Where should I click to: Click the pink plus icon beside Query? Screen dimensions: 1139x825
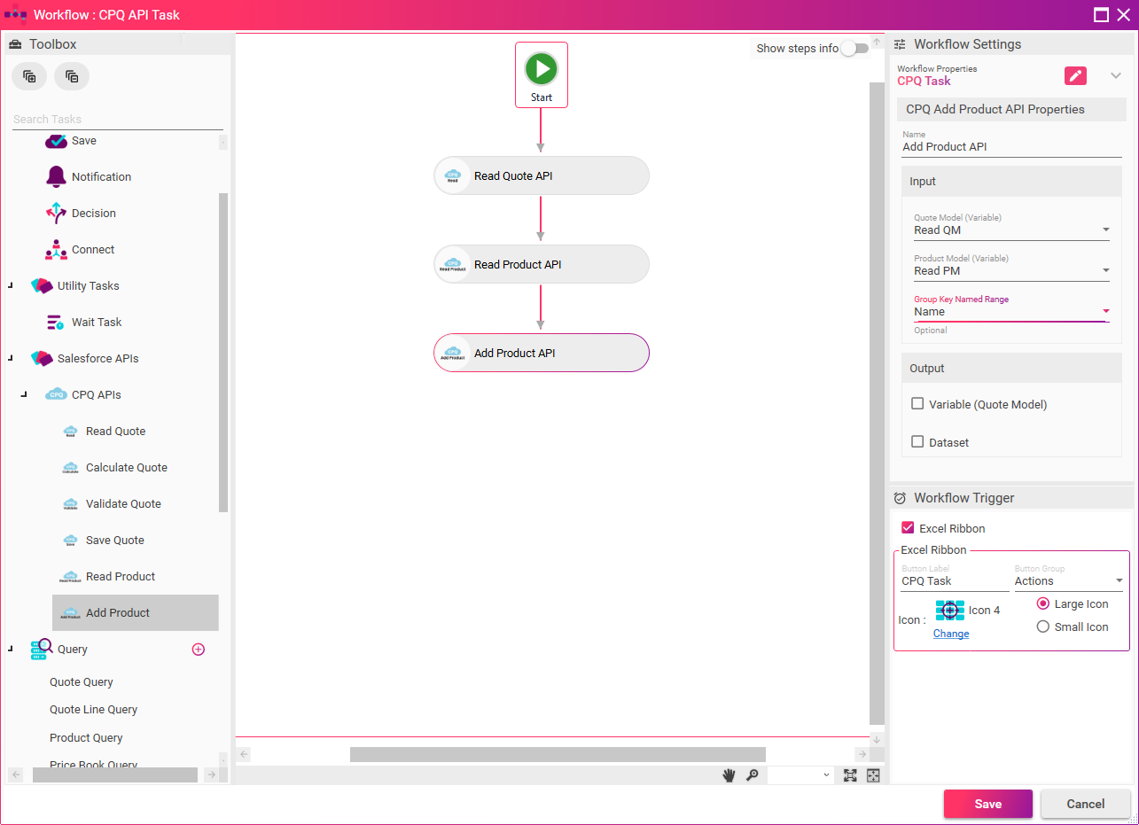click(x=199, y=650)
